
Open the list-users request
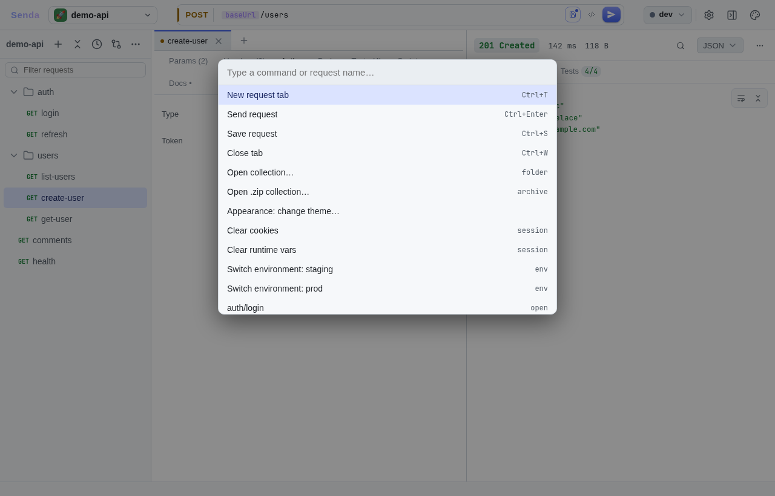[75, 177]
